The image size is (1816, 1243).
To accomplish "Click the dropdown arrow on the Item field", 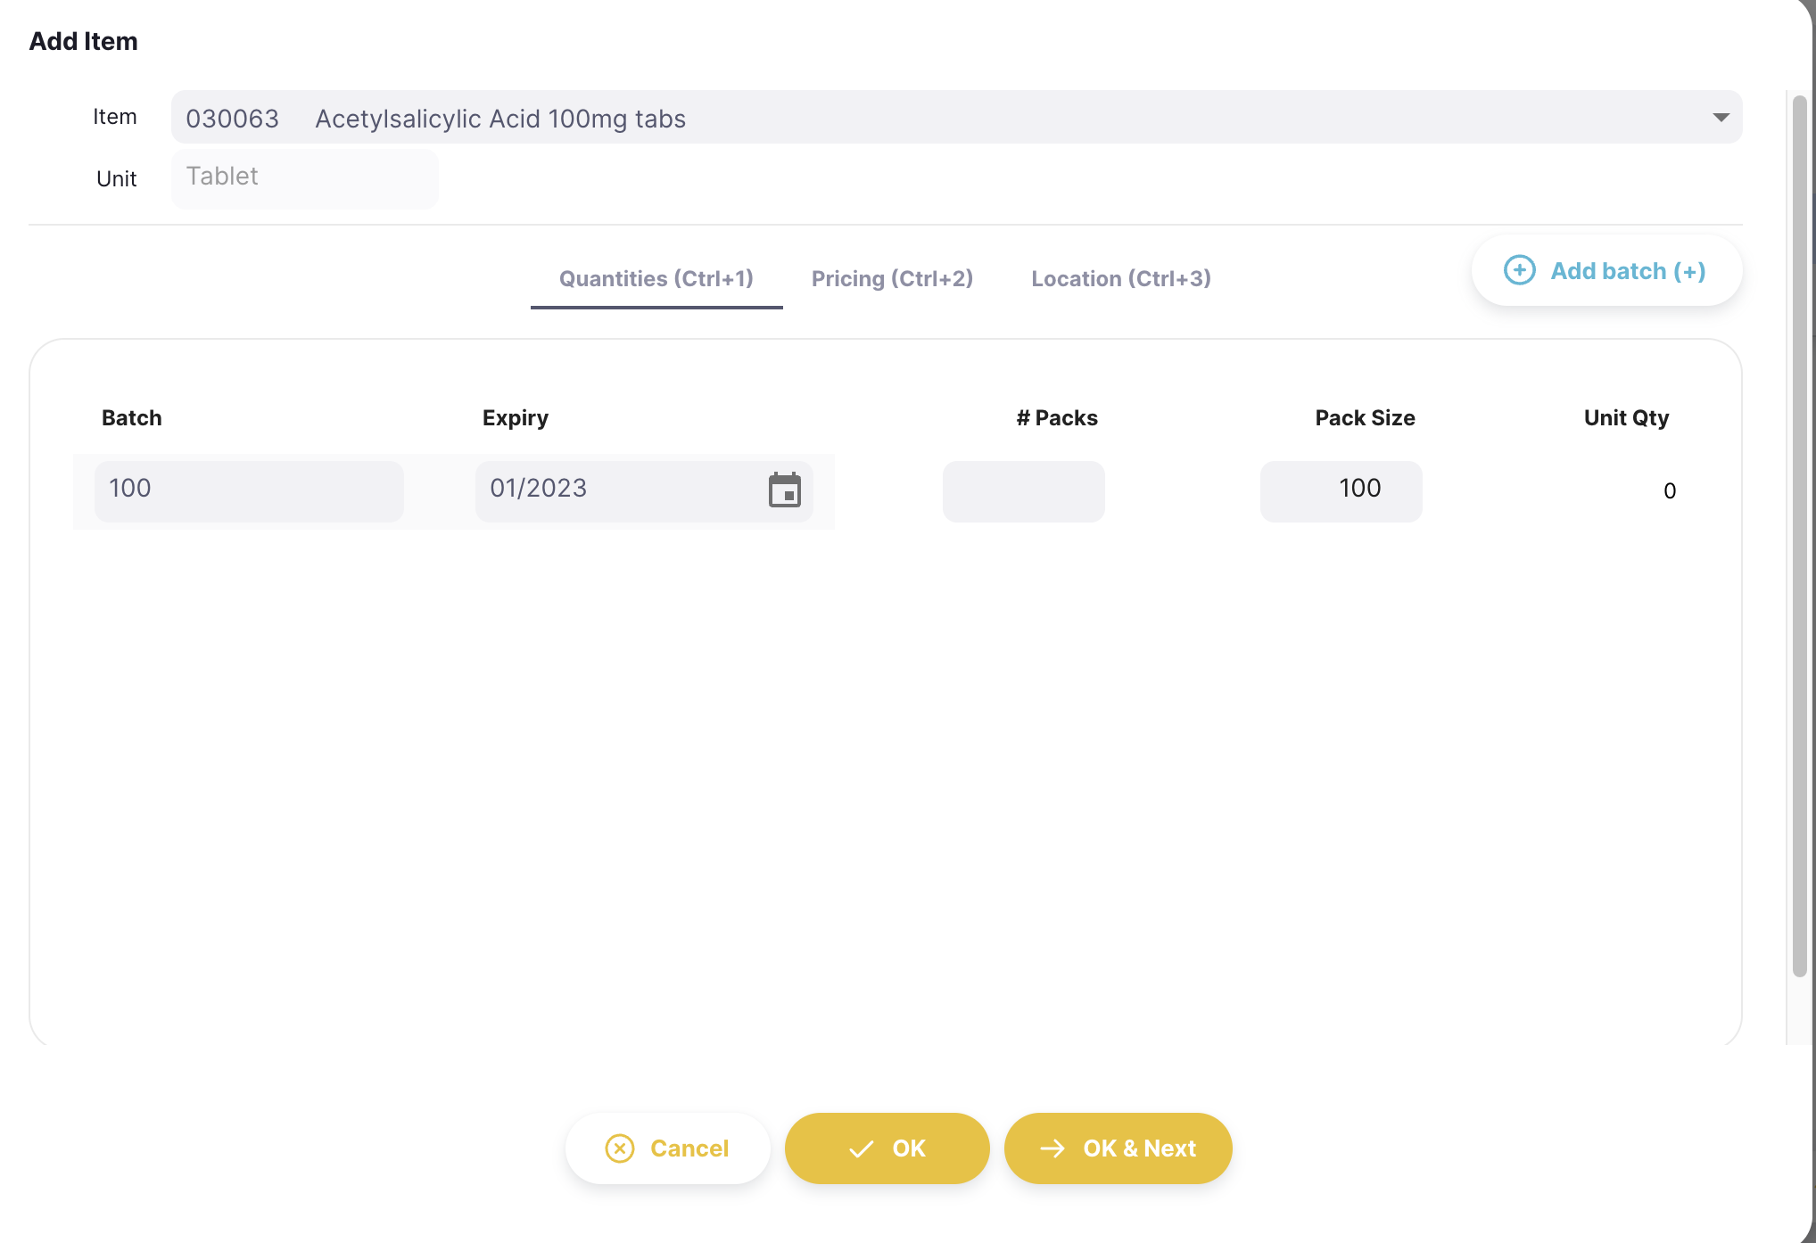I will [x=1720, y=117].
